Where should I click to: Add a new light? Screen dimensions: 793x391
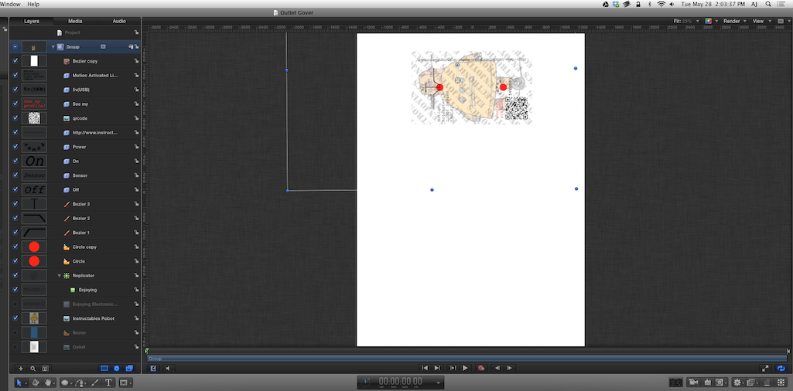click(x=707, y=382)
